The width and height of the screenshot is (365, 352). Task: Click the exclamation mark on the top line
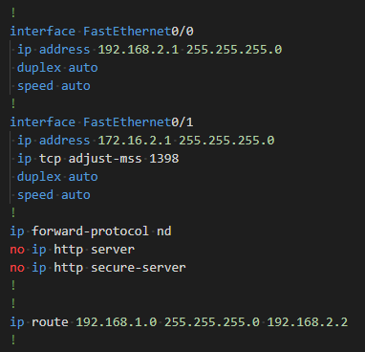(13, 13)
